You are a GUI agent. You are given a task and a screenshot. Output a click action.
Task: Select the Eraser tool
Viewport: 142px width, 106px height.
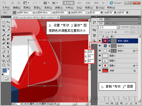coord(4,43)
